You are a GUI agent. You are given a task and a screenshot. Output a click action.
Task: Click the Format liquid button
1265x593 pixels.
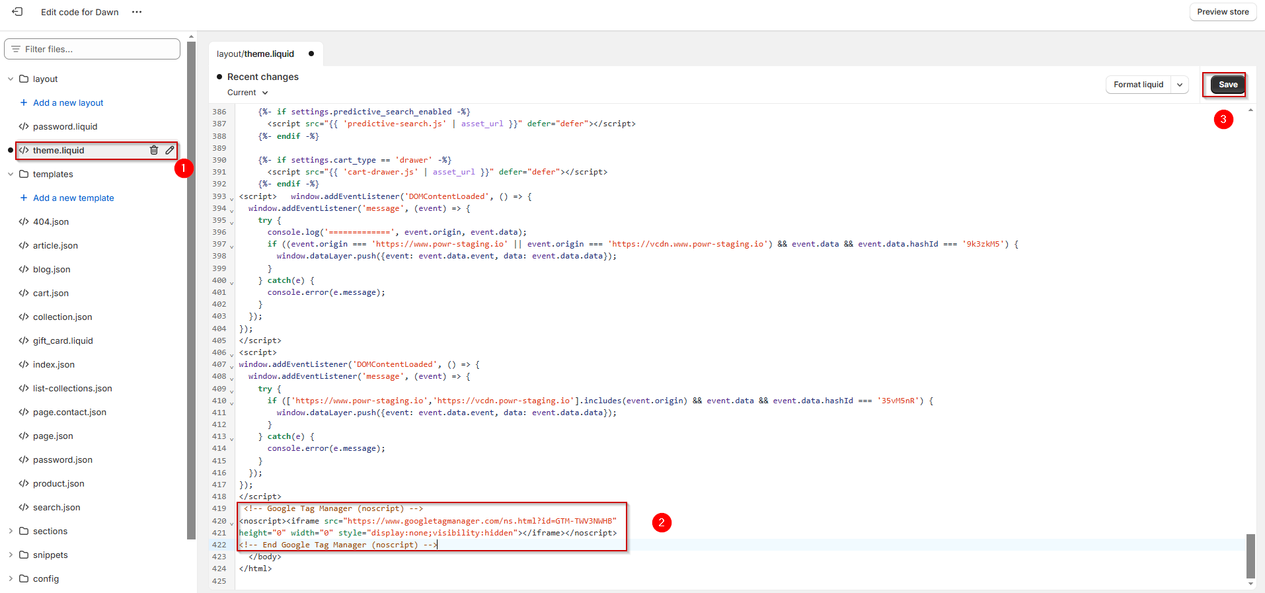[x=1138, y=85]
